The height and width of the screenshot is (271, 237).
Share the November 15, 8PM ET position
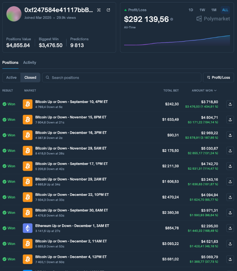click(x=230, y=120)
